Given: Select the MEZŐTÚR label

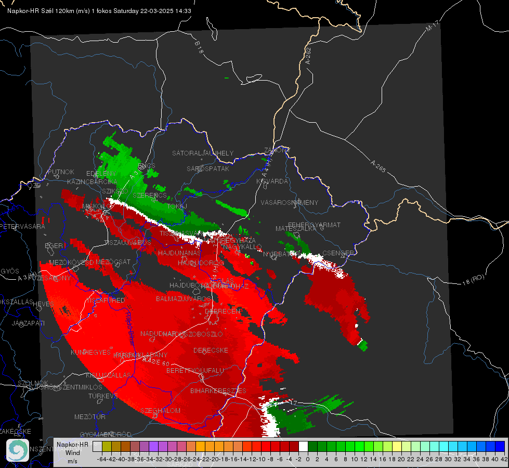Looking at the screenshot, I should [90, 417].
